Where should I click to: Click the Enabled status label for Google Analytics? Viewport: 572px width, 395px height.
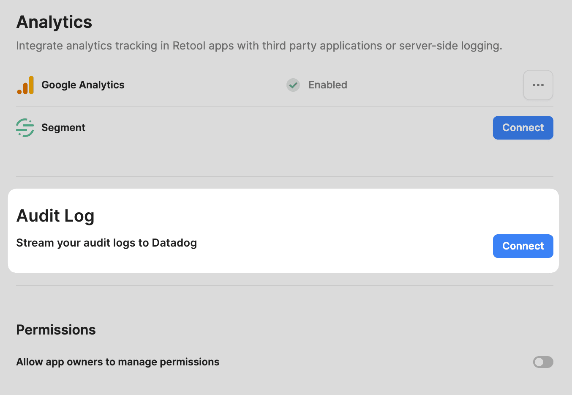(327, 85)
